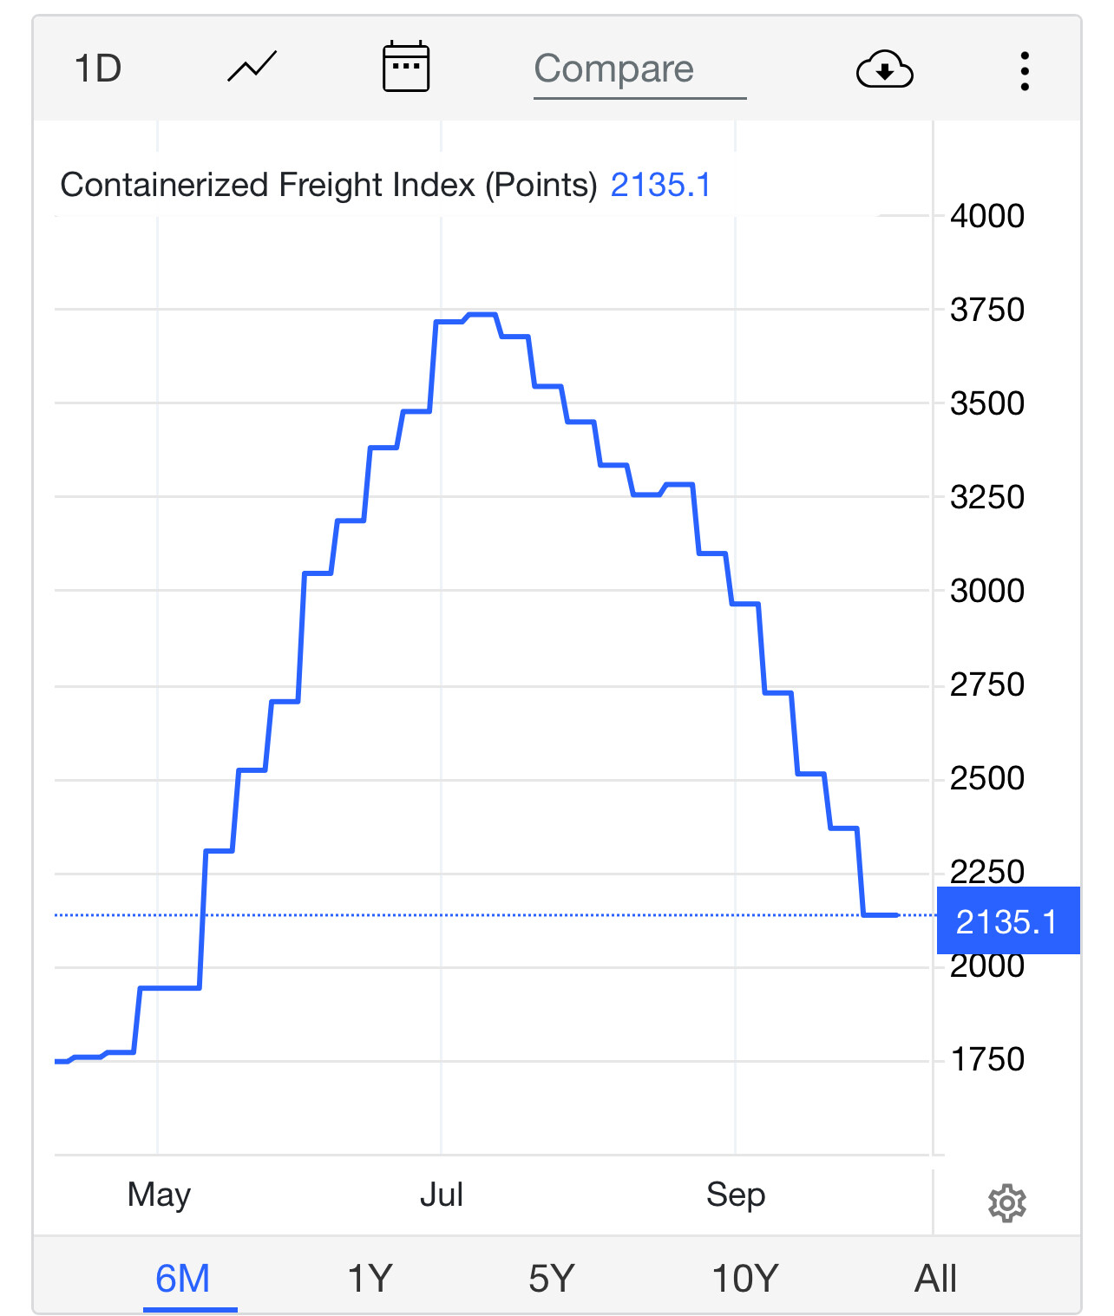Click the Jul label on time axis
Screen dimensions: 1114x1316
pos(442,1195)
